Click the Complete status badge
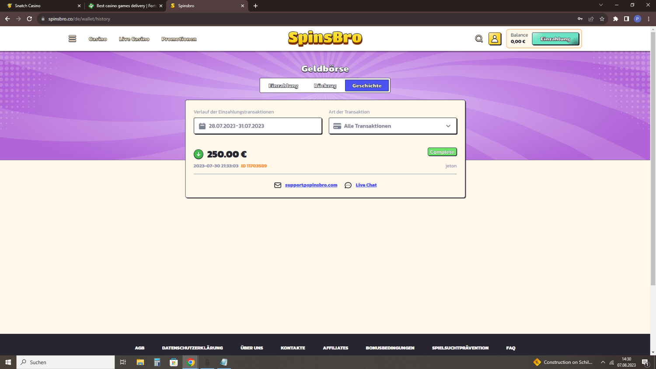 (x=442, y=152)
